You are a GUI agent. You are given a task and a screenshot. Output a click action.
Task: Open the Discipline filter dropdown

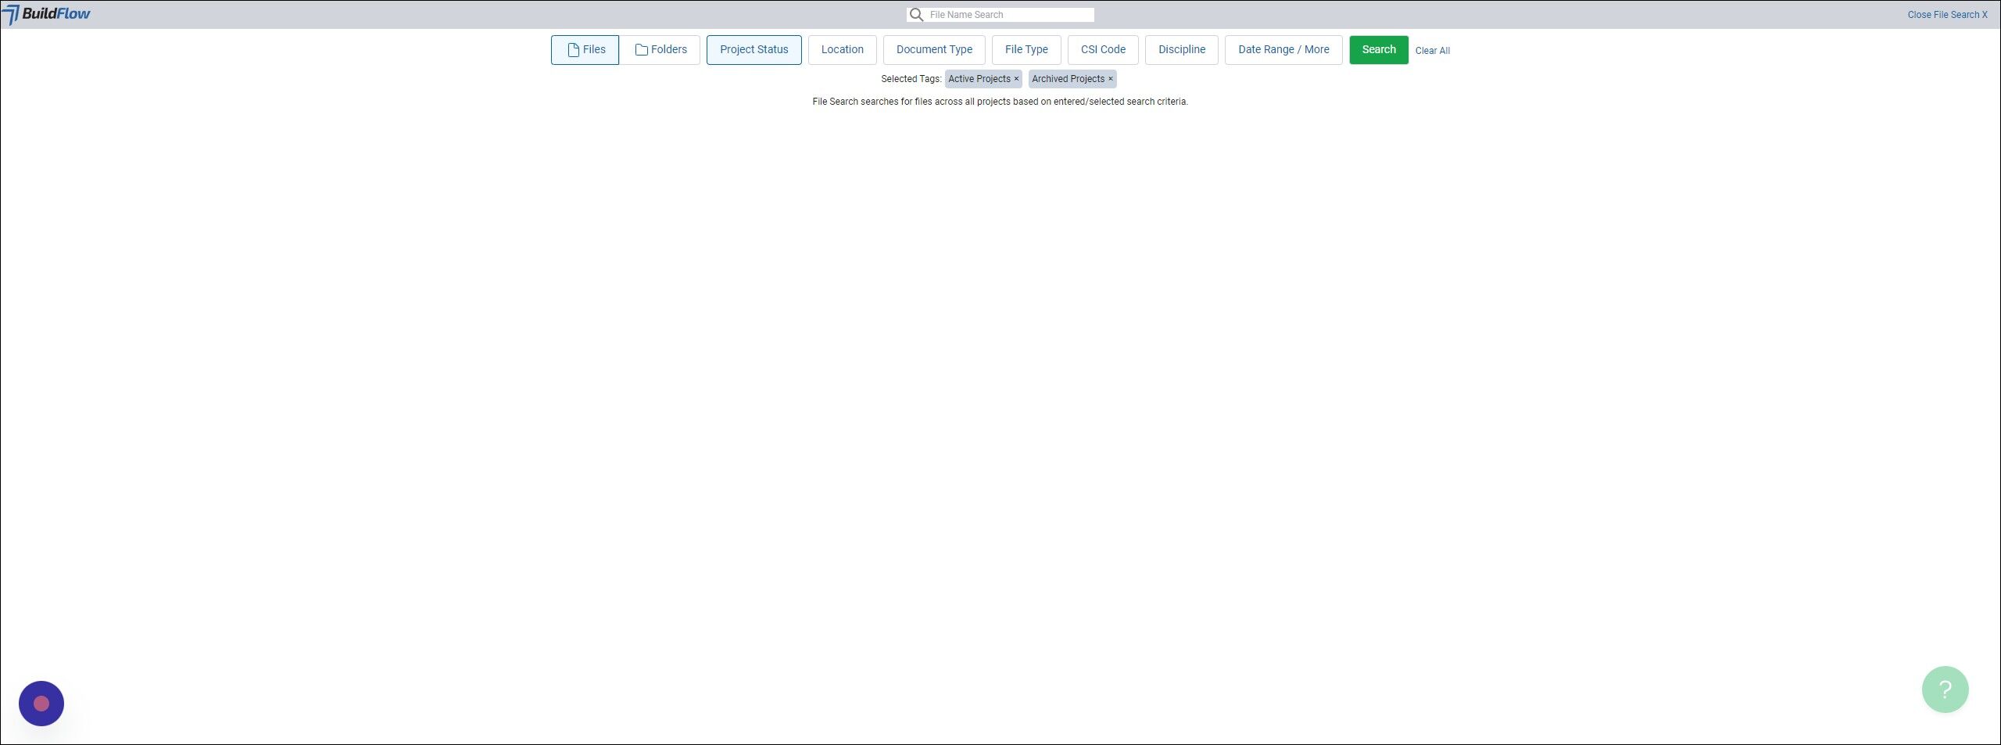(x=1181, y=50)
